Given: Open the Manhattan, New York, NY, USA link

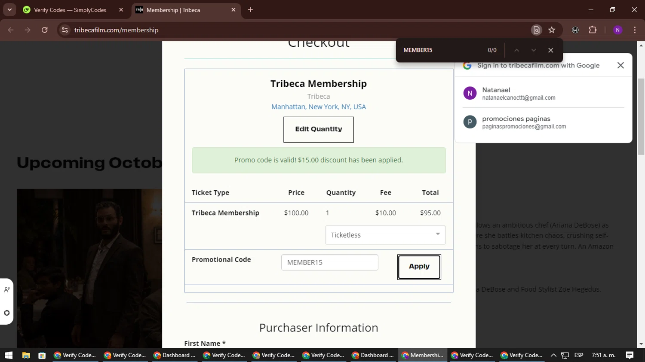Looking at the screenshot, I should (319, 107).
